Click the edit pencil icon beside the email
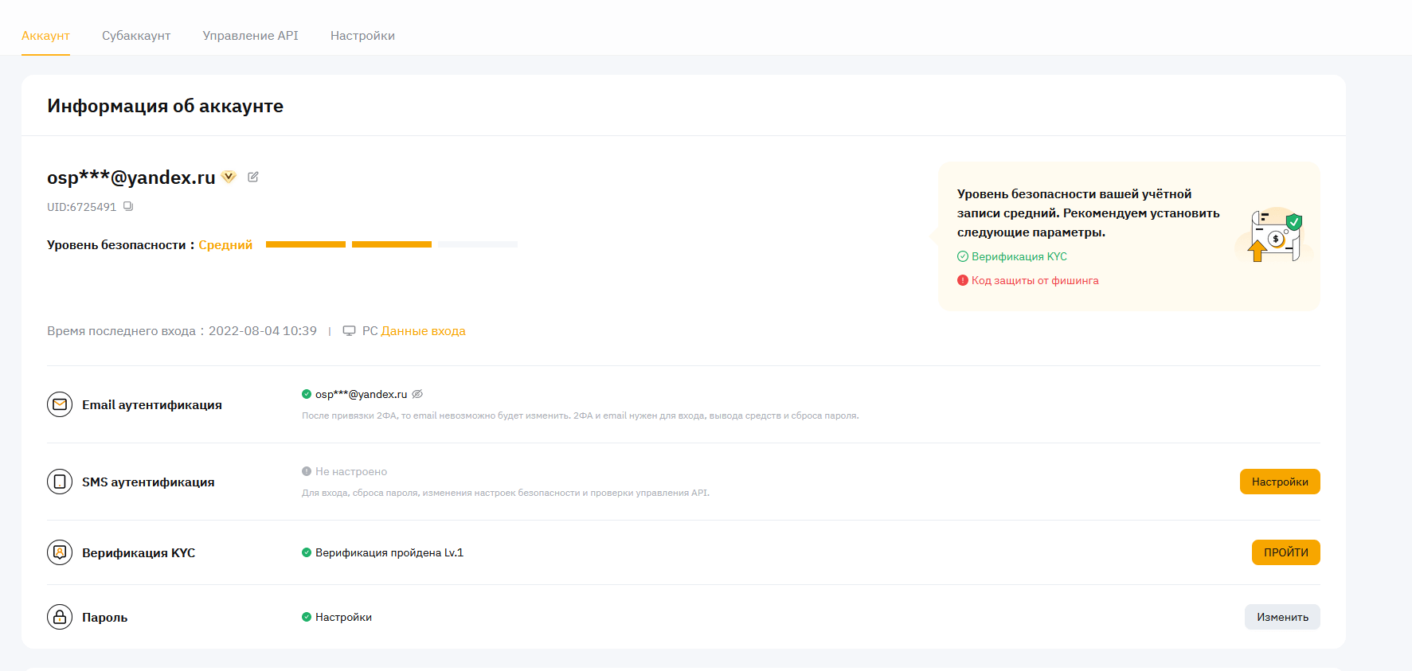Viewport: 1412px width, 671px height. [253, 177]
